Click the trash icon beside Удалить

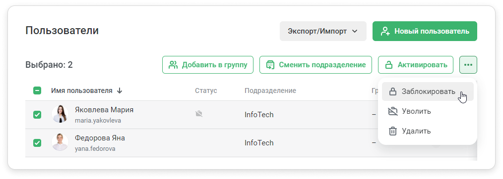393,131
